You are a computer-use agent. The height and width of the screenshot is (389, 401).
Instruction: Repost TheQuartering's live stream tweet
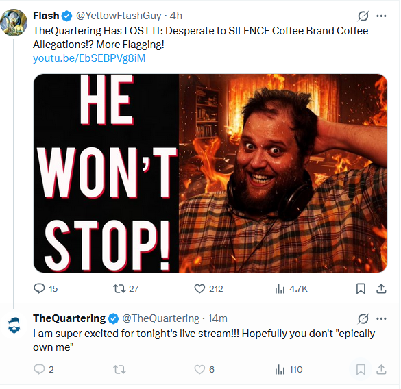coord(119,369)
